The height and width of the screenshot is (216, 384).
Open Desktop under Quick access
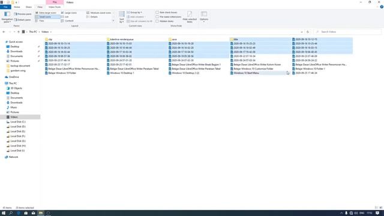coord(14,47)
